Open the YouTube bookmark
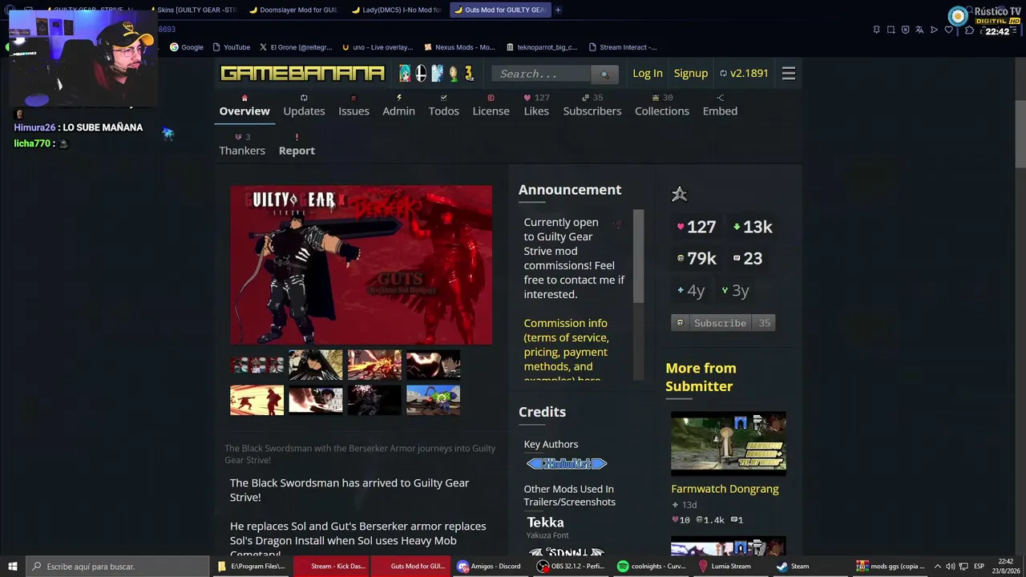This screenshot has height=577, width=1026. 231,47
